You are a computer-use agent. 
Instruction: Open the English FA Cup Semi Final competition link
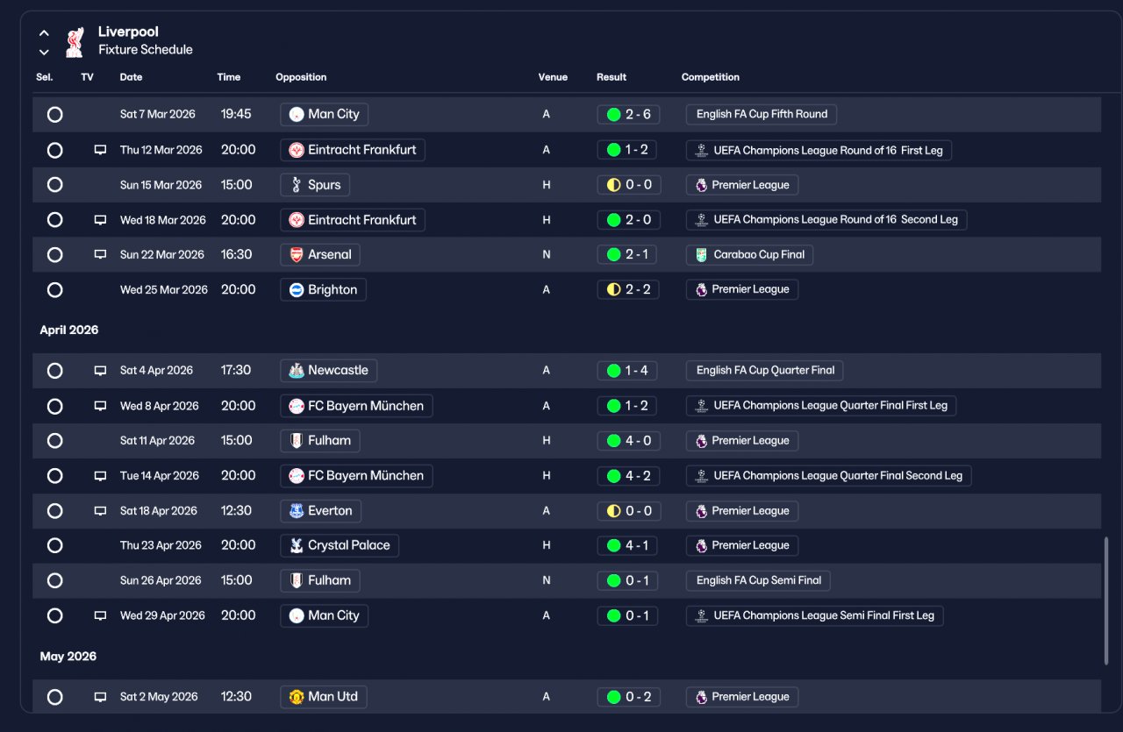758,580
